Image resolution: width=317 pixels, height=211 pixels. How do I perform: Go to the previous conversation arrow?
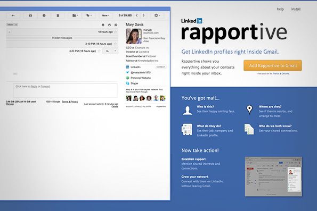click(137, 15)
